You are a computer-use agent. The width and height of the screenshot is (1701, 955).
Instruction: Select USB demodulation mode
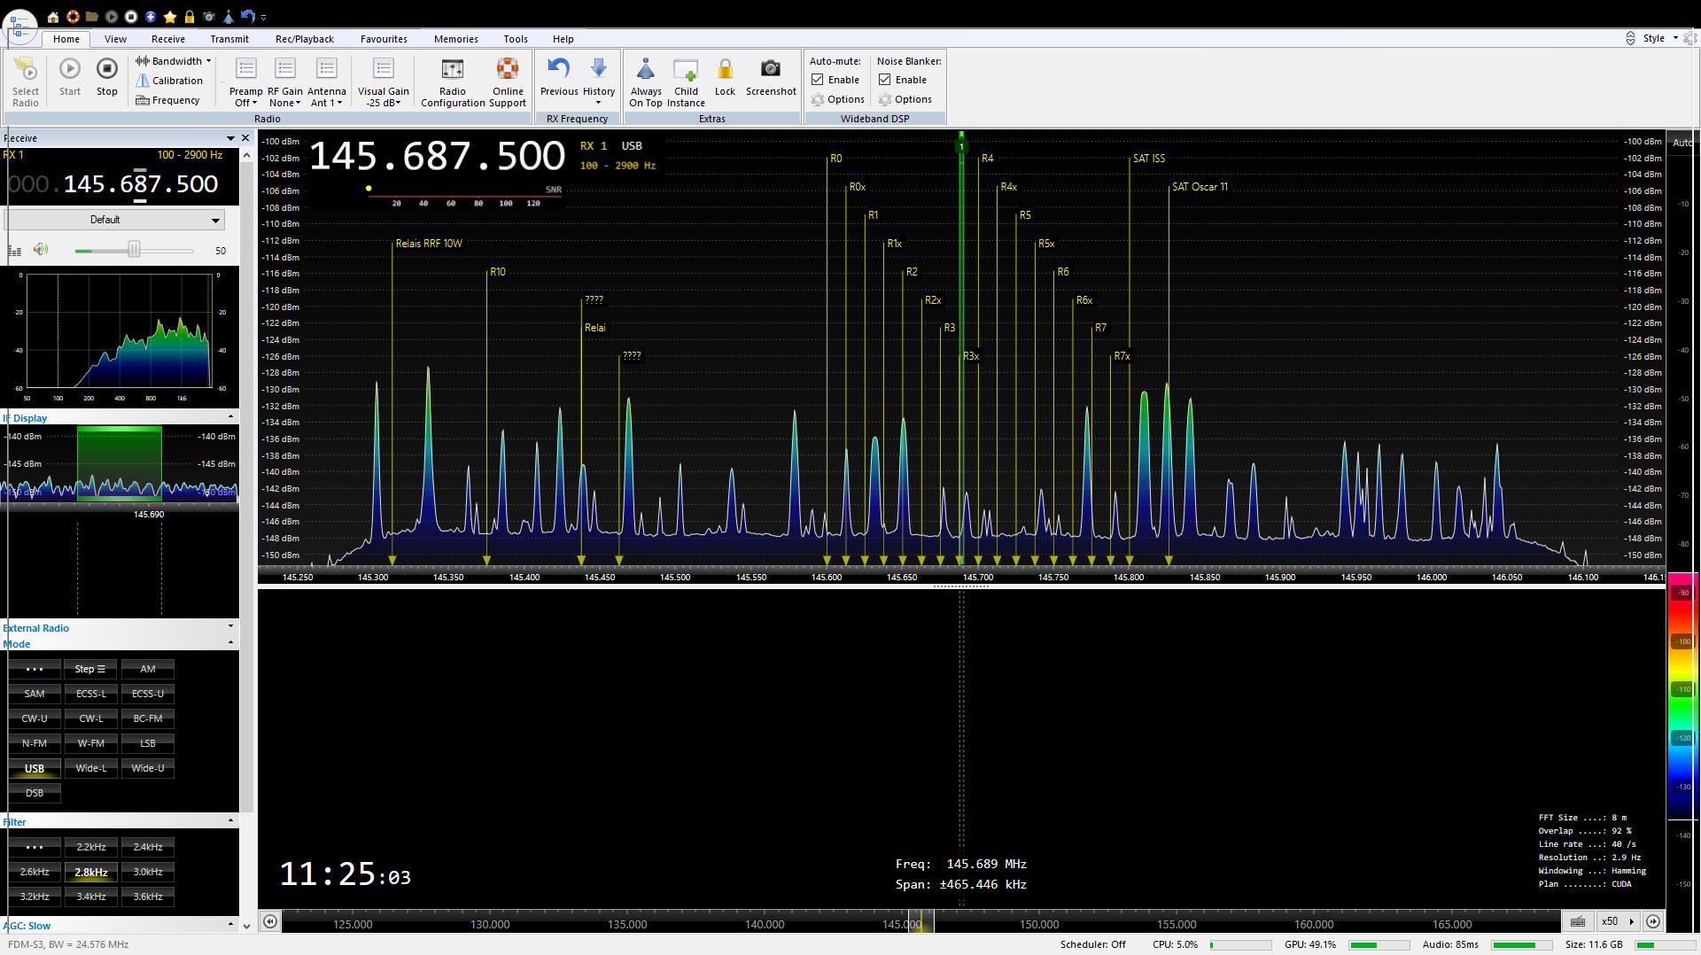coord(35,768)
